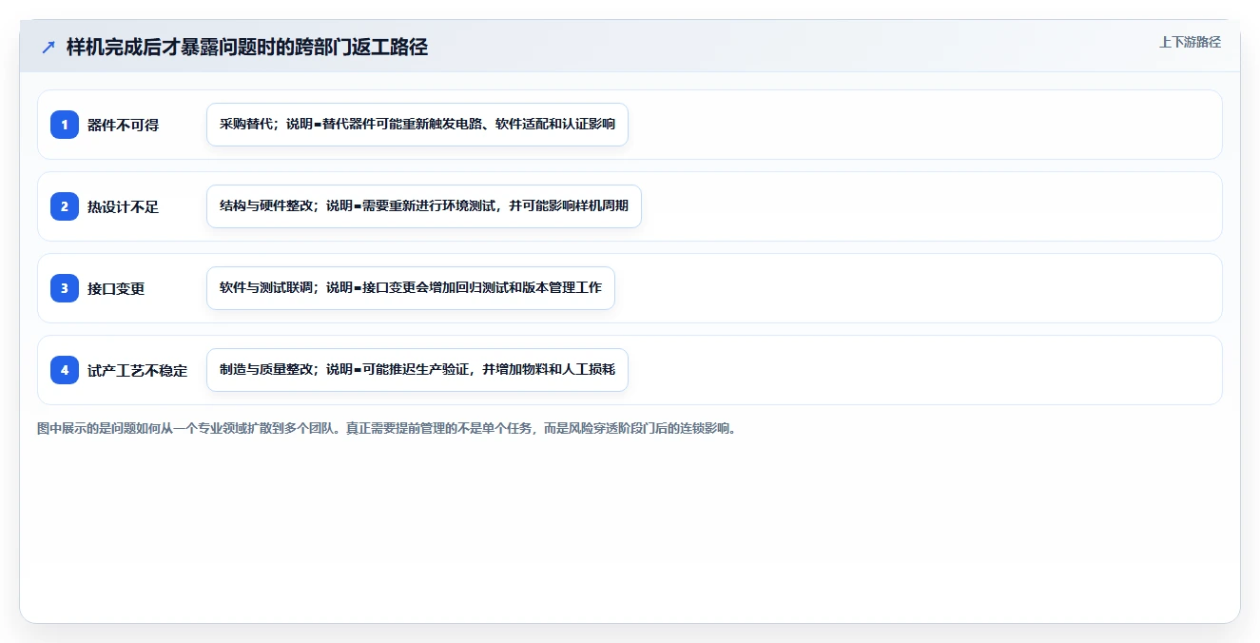Select the 上下游路径 label in the header

tap(1190, 43)
